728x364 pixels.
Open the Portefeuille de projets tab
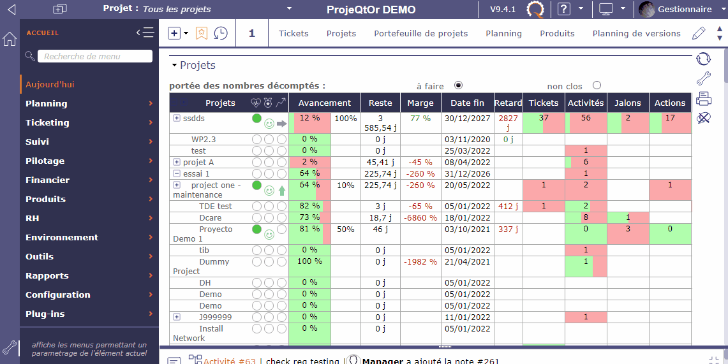tap(420, 33)
